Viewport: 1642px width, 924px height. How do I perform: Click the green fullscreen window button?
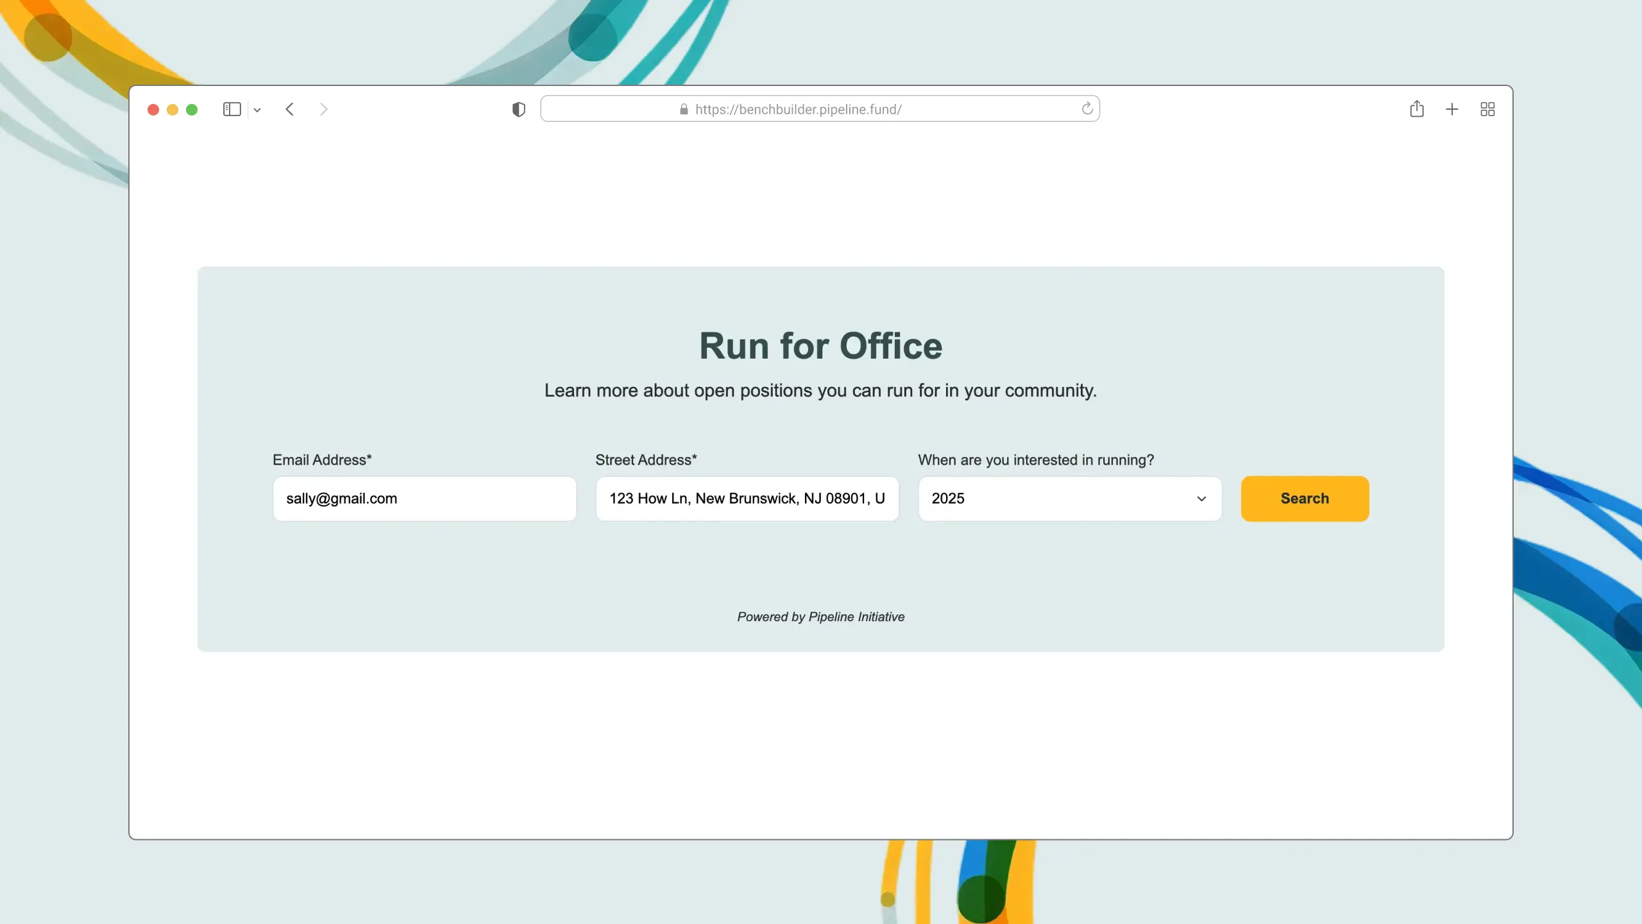click(x=192, y=110)
